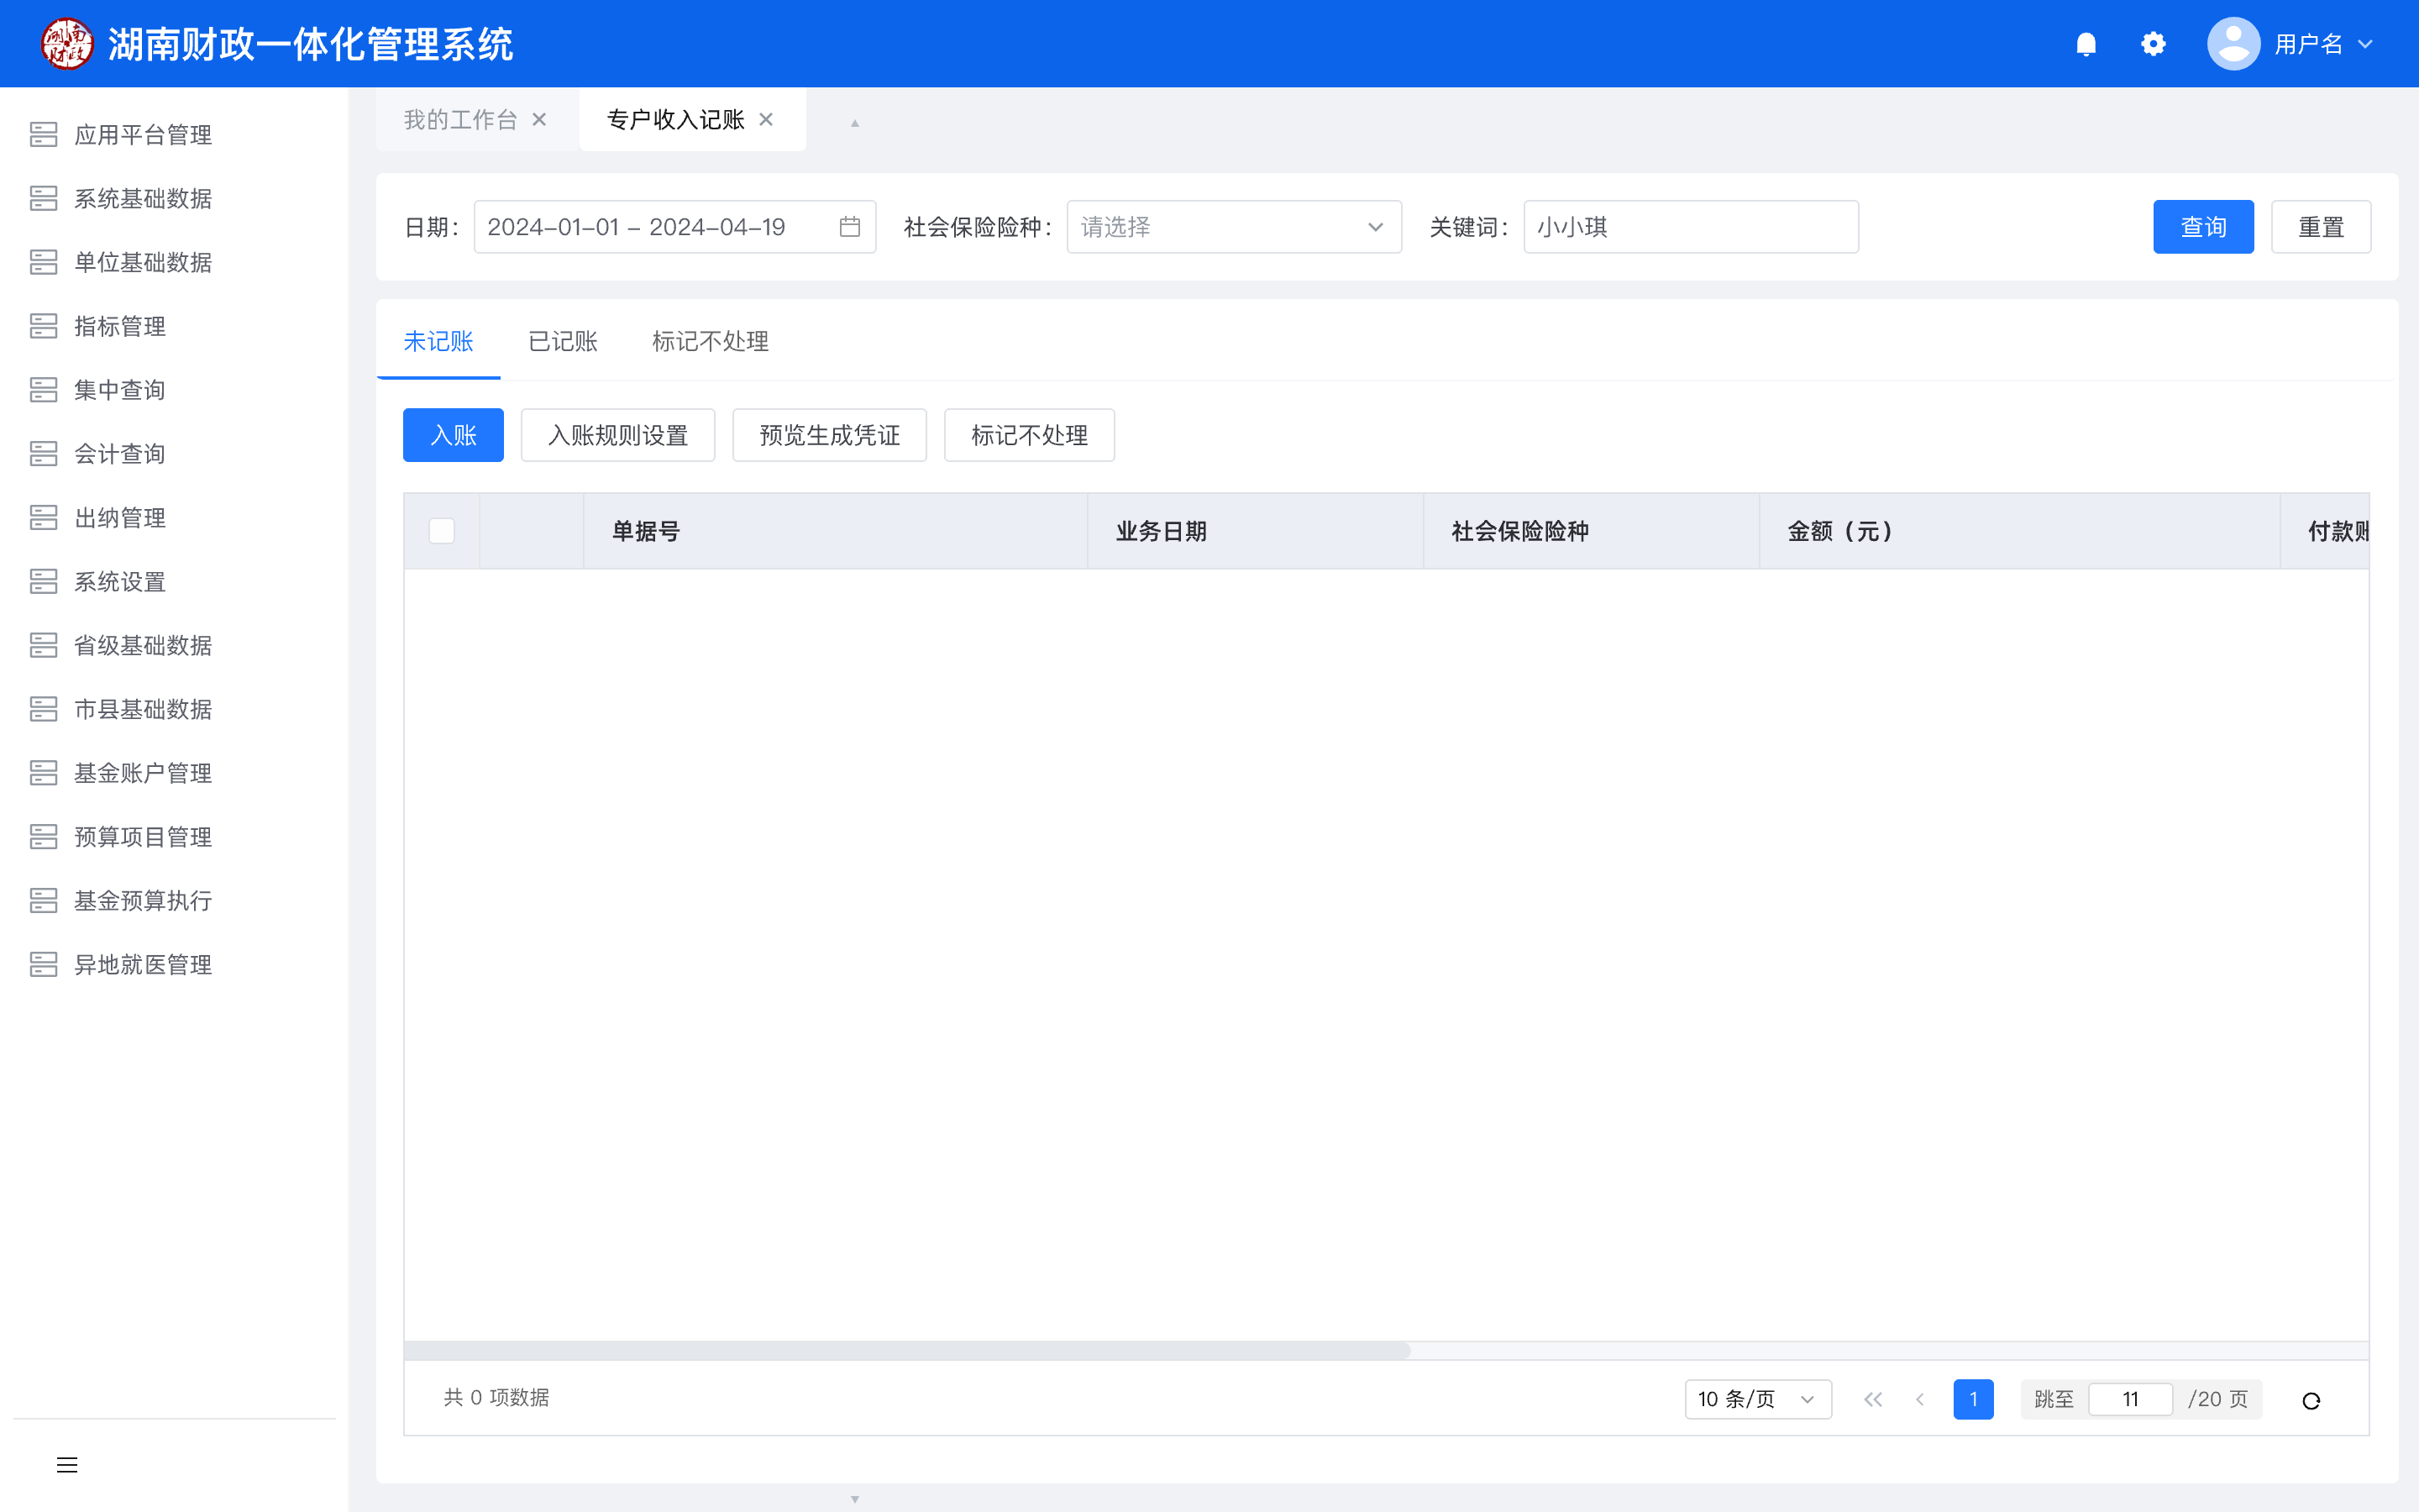
Task: Click the 查询 button
Action: (2203, 227)
